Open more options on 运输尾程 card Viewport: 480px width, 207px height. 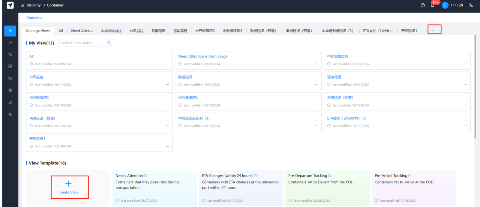pos(465,84)
